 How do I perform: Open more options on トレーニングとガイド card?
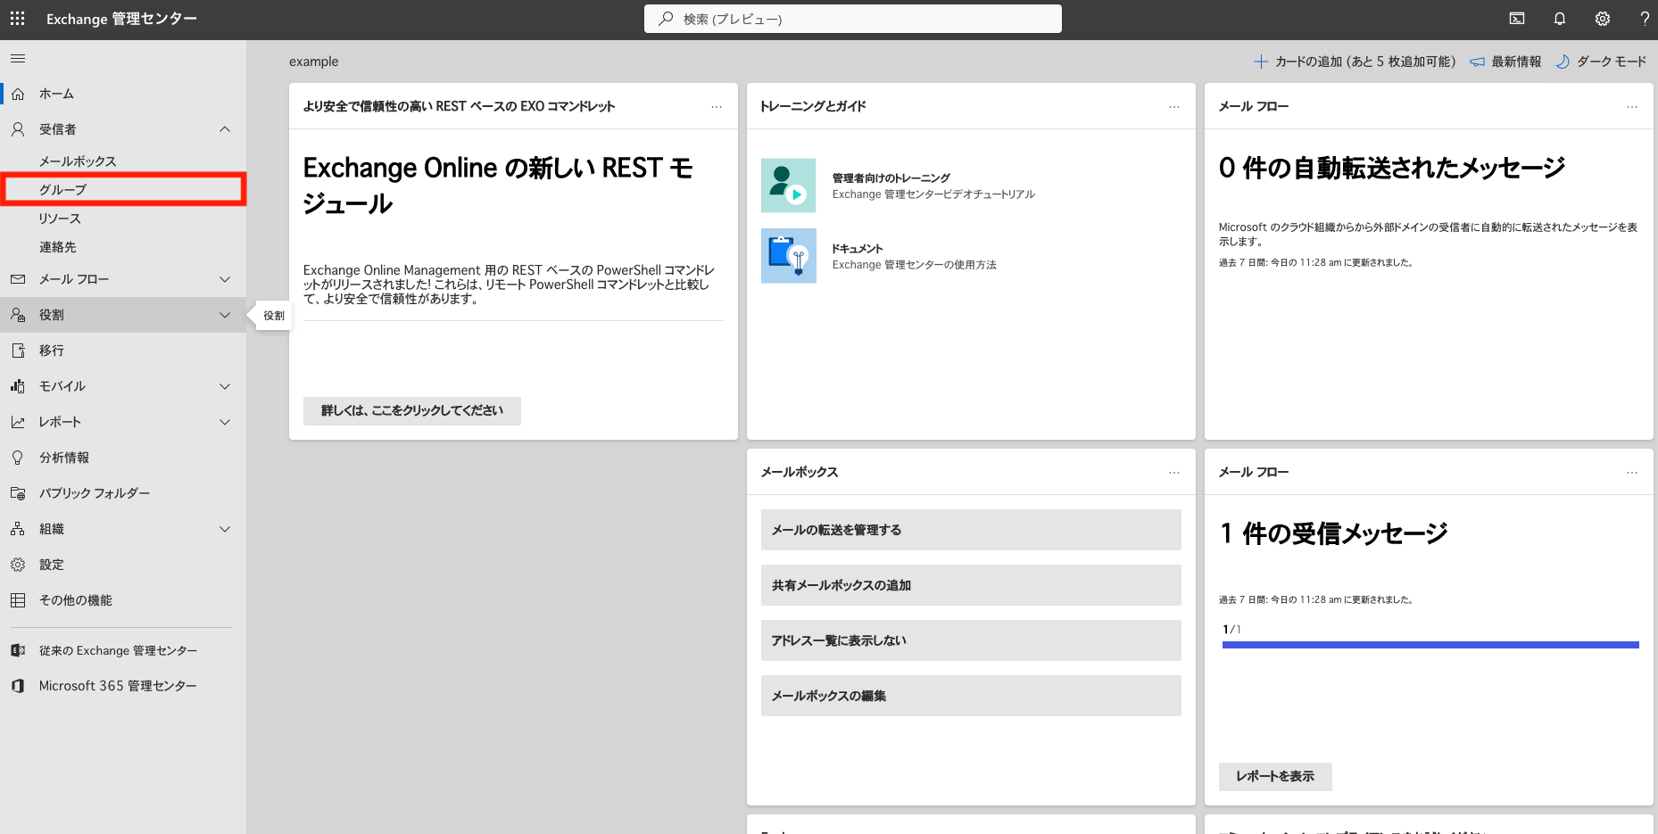click(1174, 107)
